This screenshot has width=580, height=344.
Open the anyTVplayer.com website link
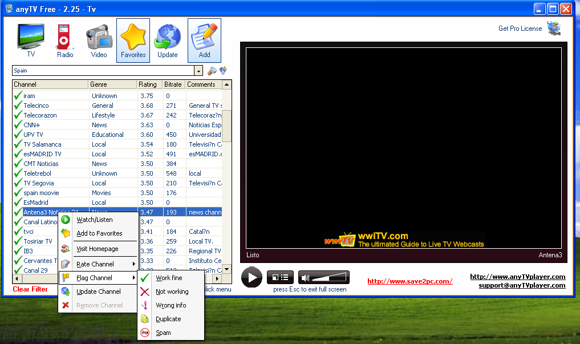[x=518, y=277]
